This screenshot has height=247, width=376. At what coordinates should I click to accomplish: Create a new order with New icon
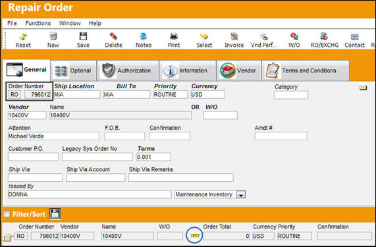(x=53, y=40)
